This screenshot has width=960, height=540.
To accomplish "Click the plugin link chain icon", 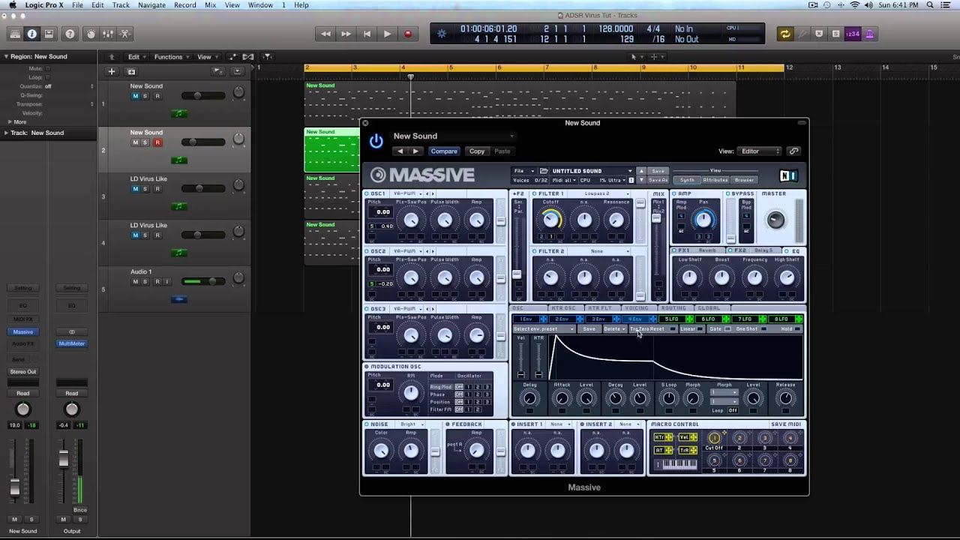I will (x=794, y=151).
